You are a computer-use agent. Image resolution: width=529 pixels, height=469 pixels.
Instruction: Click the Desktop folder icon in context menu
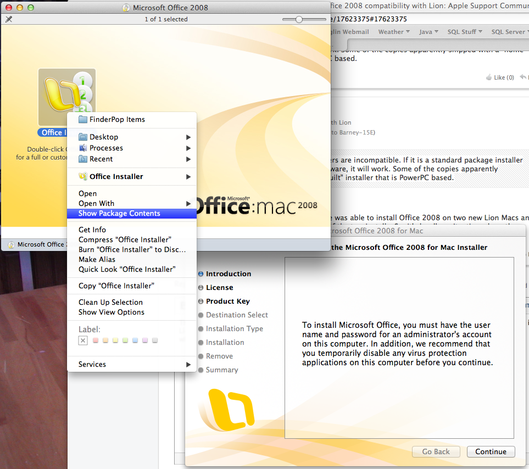pos(82,137)
